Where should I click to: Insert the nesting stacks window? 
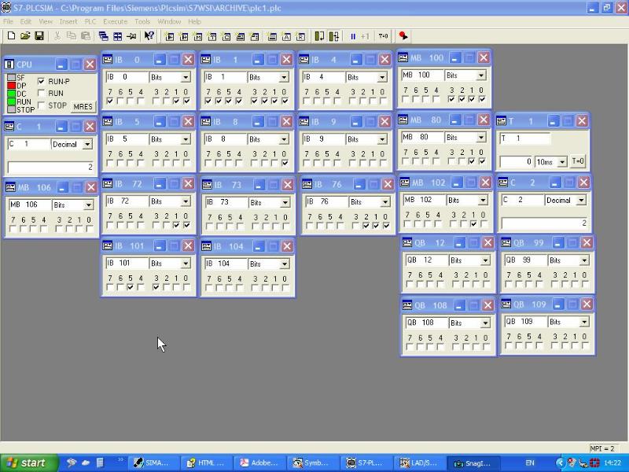[272, 37]
